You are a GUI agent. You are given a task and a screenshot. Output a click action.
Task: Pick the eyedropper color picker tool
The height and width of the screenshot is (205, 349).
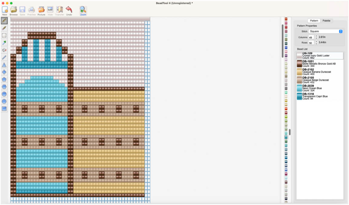click(4, 43)
